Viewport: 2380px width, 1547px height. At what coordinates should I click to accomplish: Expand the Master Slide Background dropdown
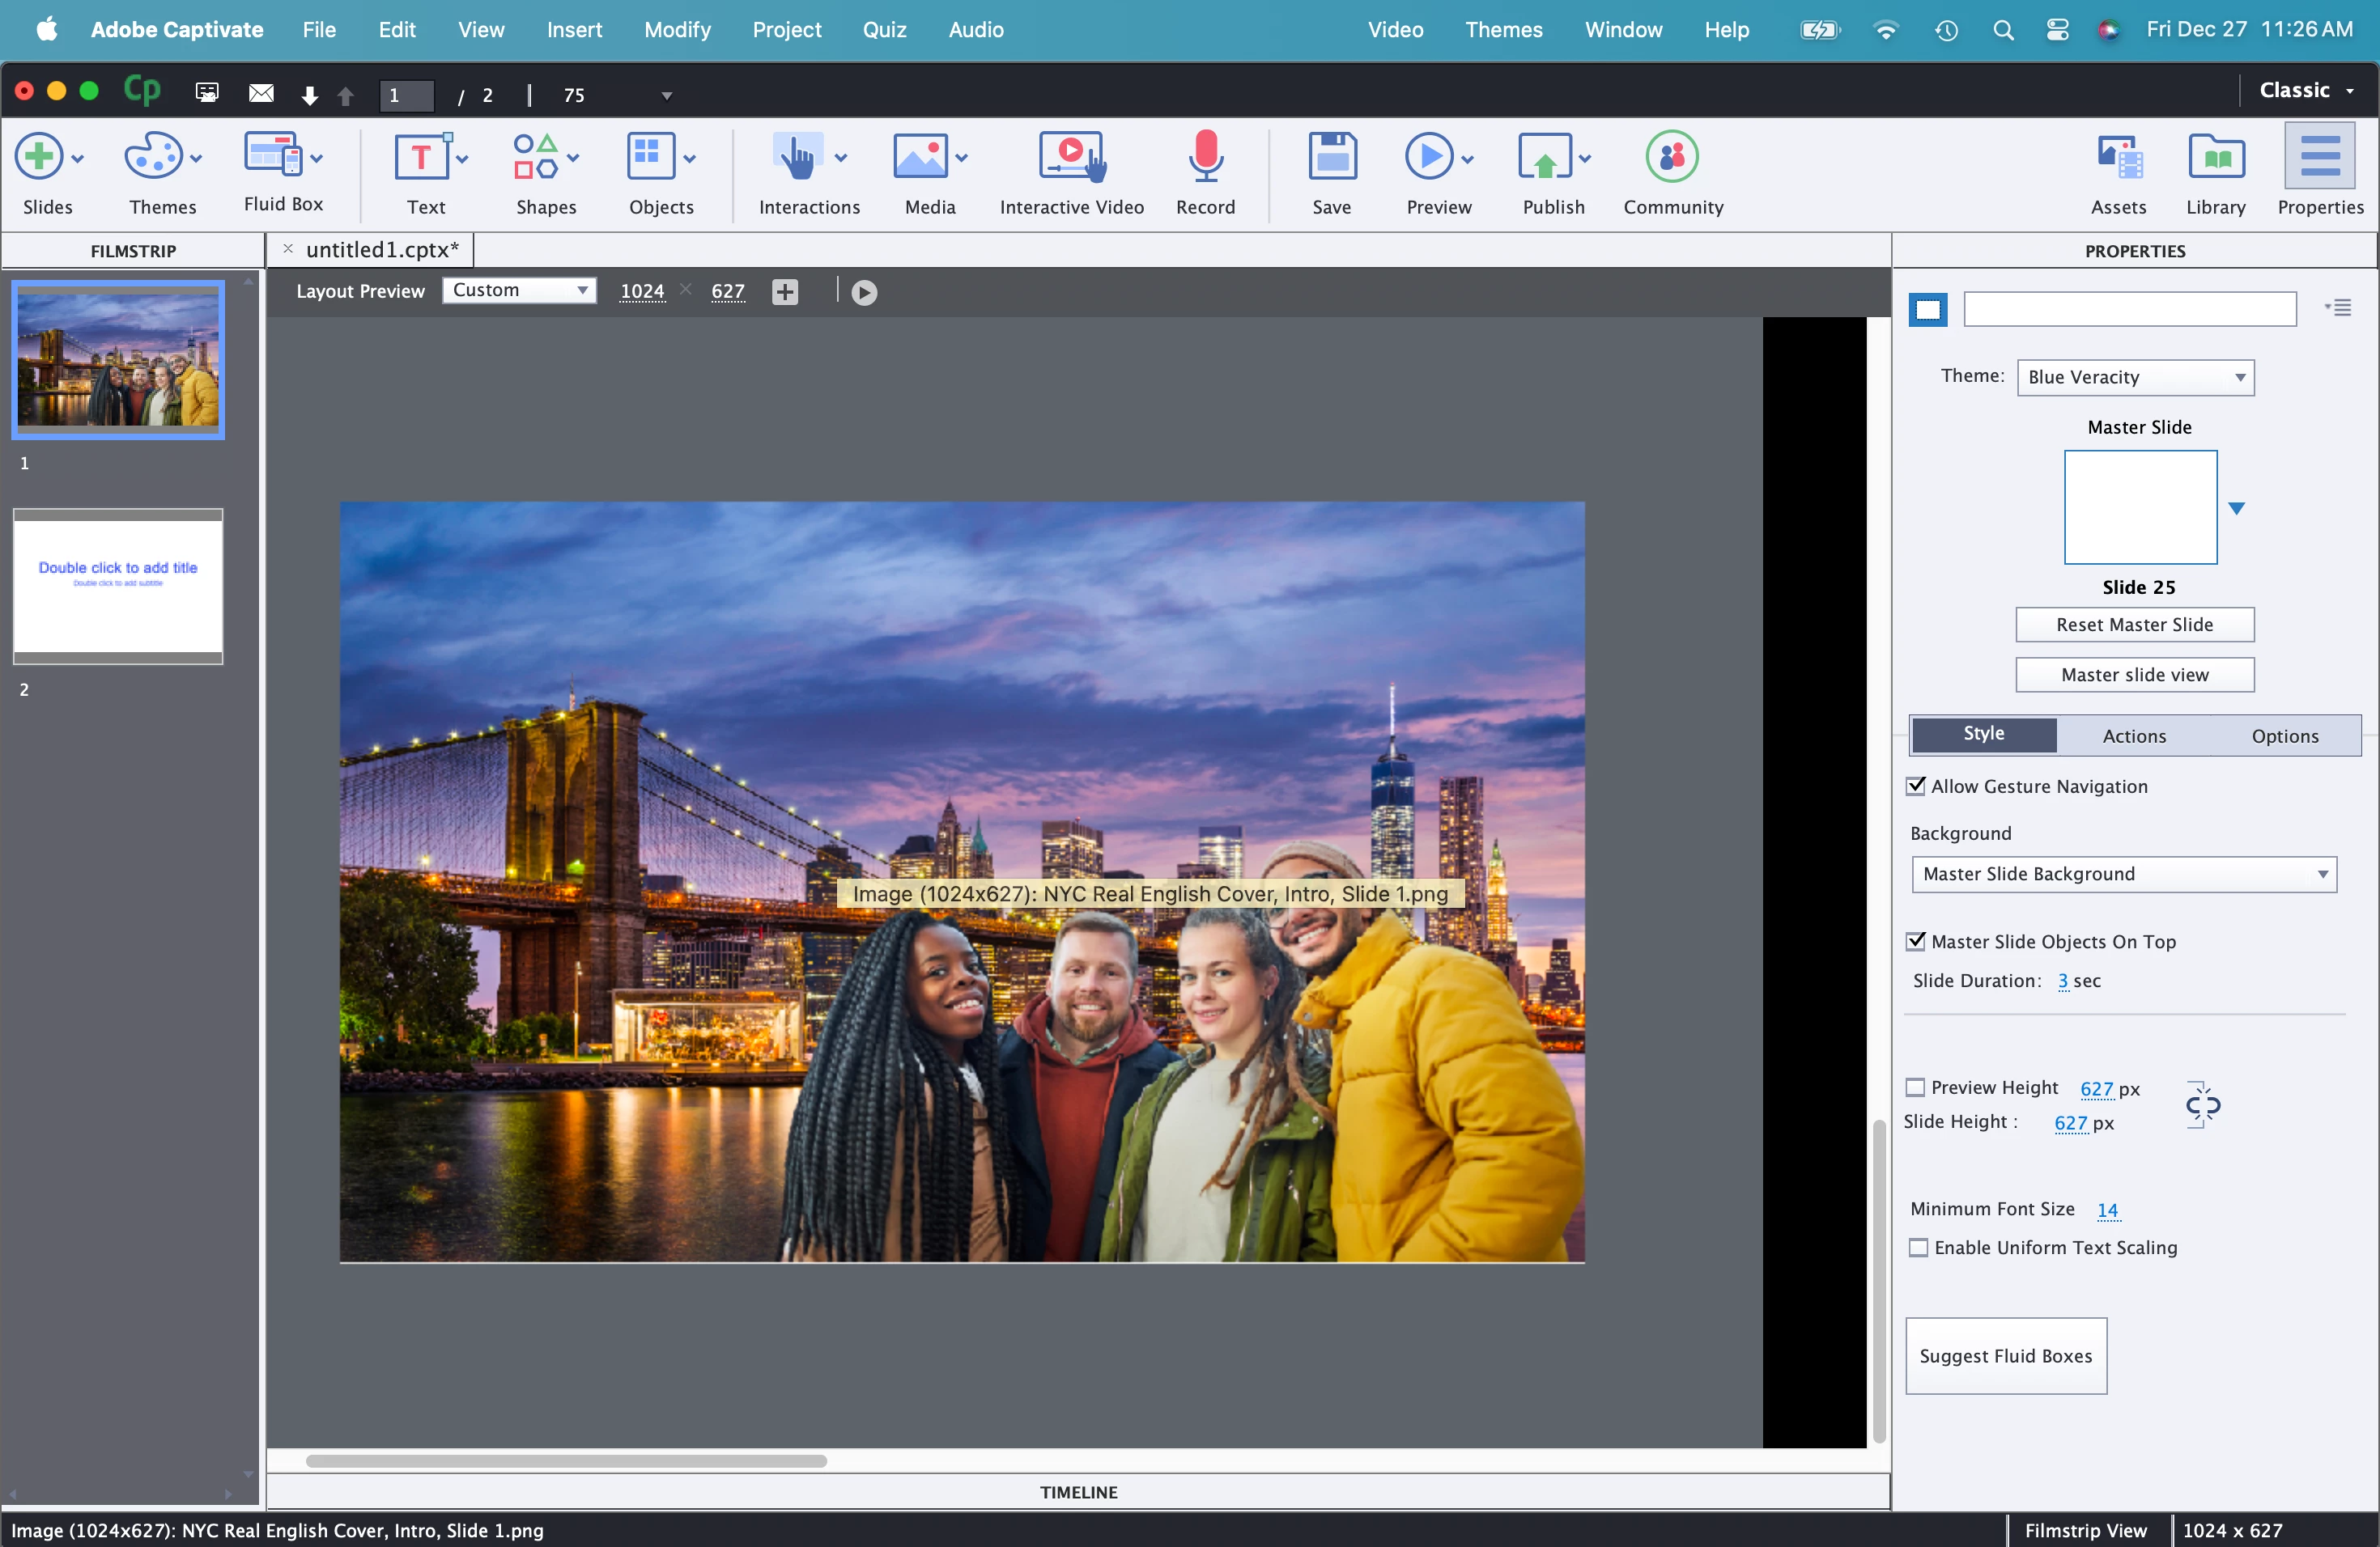click(x=2123, y=875)
